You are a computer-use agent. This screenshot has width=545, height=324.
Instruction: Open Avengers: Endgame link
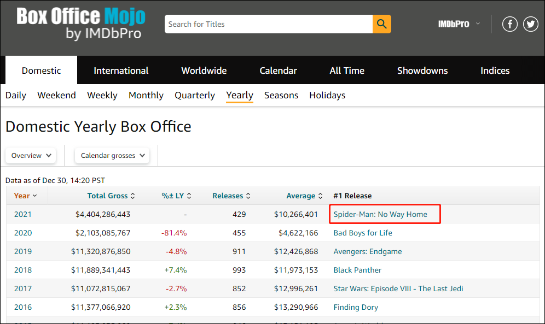[368, 251]
